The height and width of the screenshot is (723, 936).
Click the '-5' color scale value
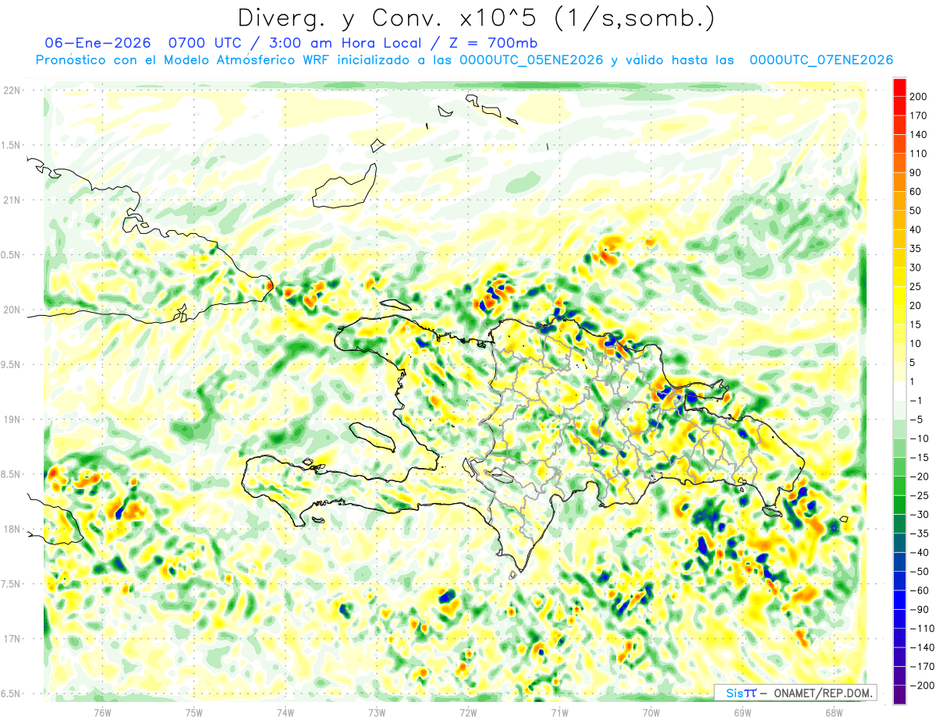pyautogui.click(x=918, y=420)
